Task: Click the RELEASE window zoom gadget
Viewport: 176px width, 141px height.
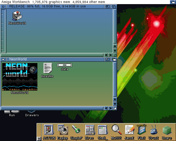Action: 108,7
